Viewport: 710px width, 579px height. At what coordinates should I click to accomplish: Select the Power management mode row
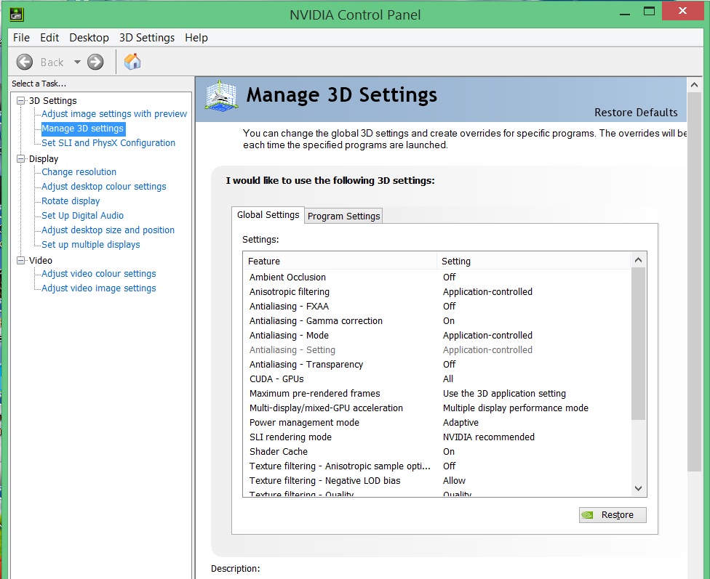[x=437, y=423]
